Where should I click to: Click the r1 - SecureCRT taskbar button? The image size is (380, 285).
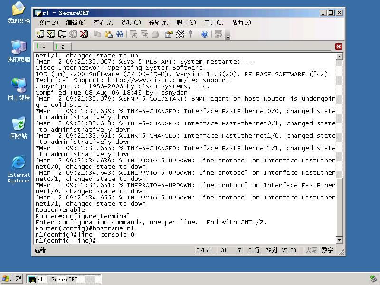pos(64,279)
